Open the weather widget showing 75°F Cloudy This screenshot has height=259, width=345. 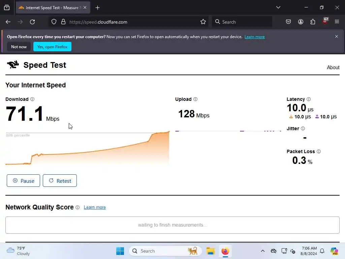(x=18, y=251)
